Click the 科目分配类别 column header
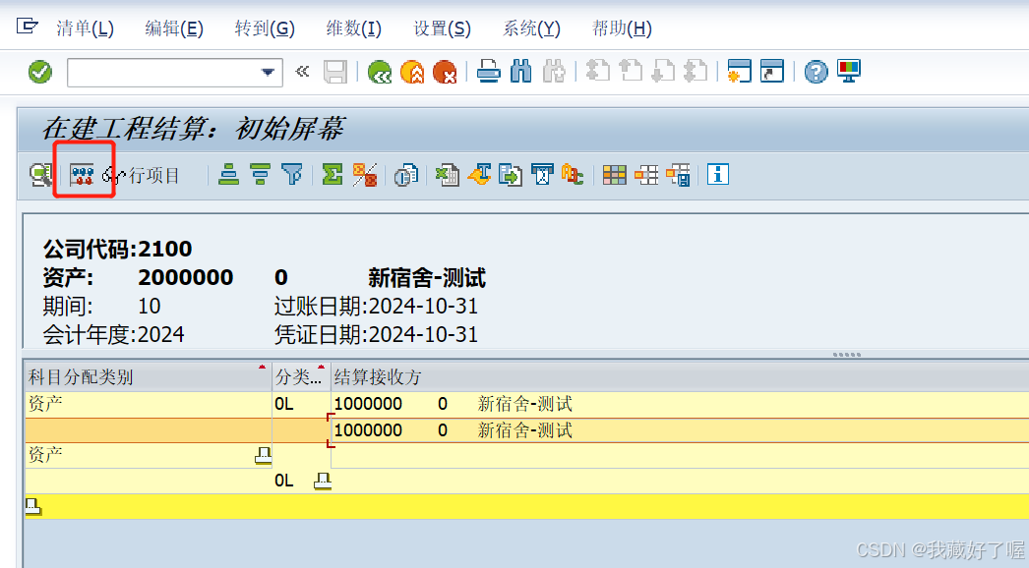The image size is (1029, 568). click(149, 376)
